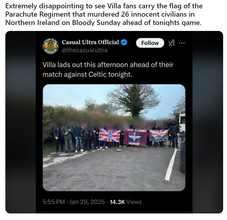The image size is (227, 220).
Task: Click the post text about Villa fans
Action: point(104,14)
